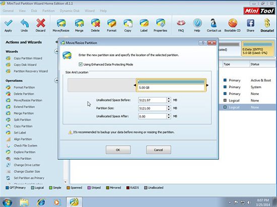Click right handle of partition slider
The image size is (277, 207).
(x=207, y=85)
